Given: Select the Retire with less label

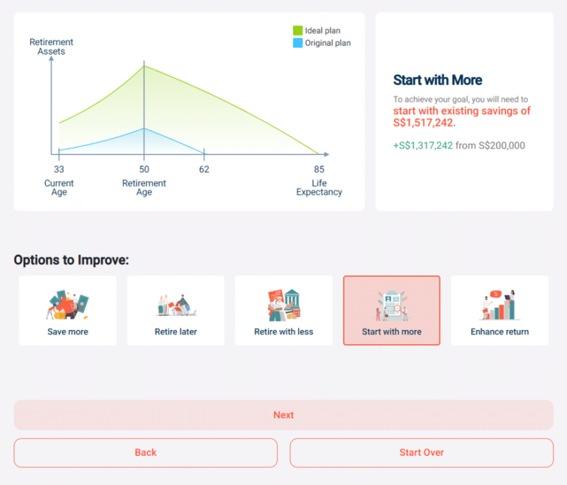Looking at the screenshot, I should click(x=283, y=332).
